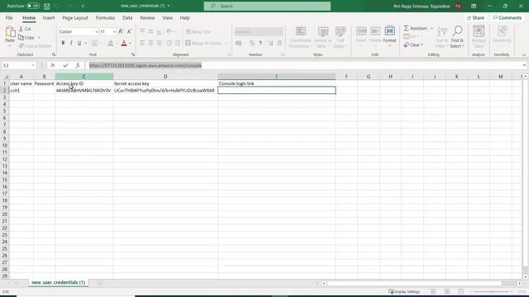Open Find & Select dropdown

click(x=457, y=36)
